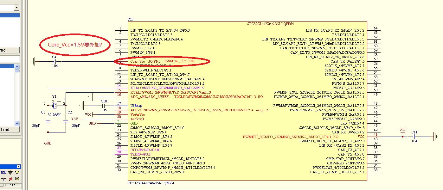Click the INT4/RxD/D-/P3.0 pin name

(x=144, y=150)
